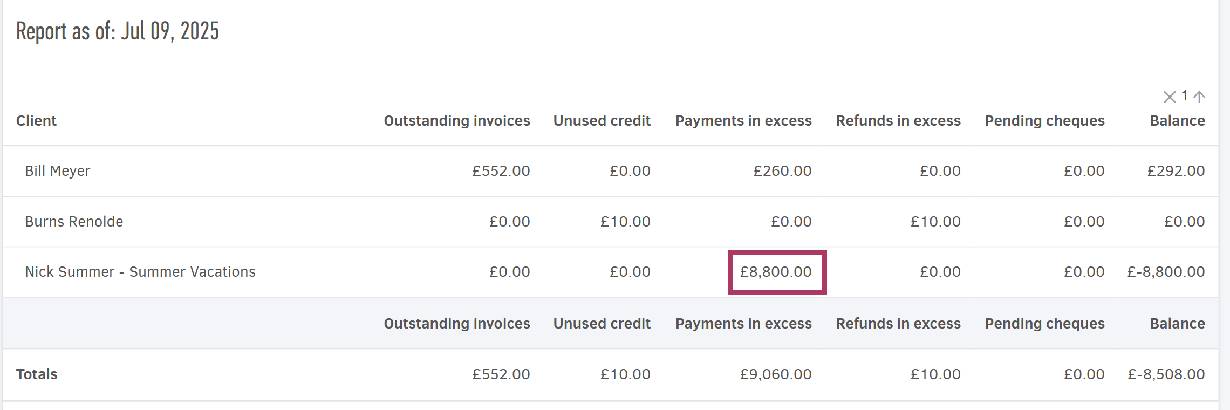This screenshot has height=410, width=1230.
Task: Sort by top Unused credit header
Action: click(x=602, y=121)
